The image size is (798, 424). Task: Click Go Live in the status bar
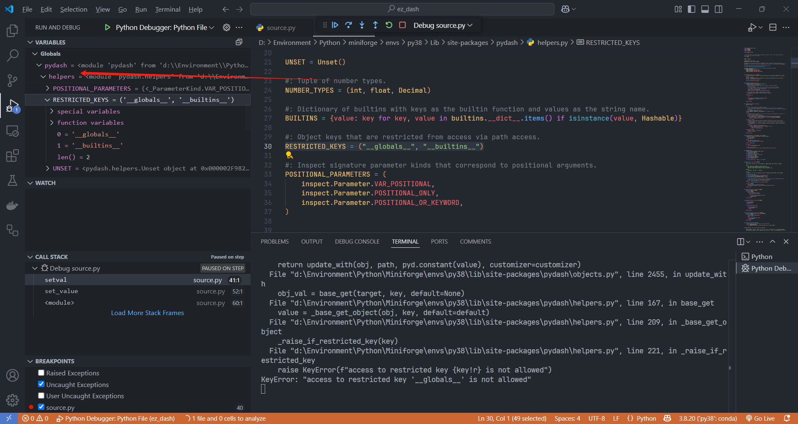[x=760, y=418]
